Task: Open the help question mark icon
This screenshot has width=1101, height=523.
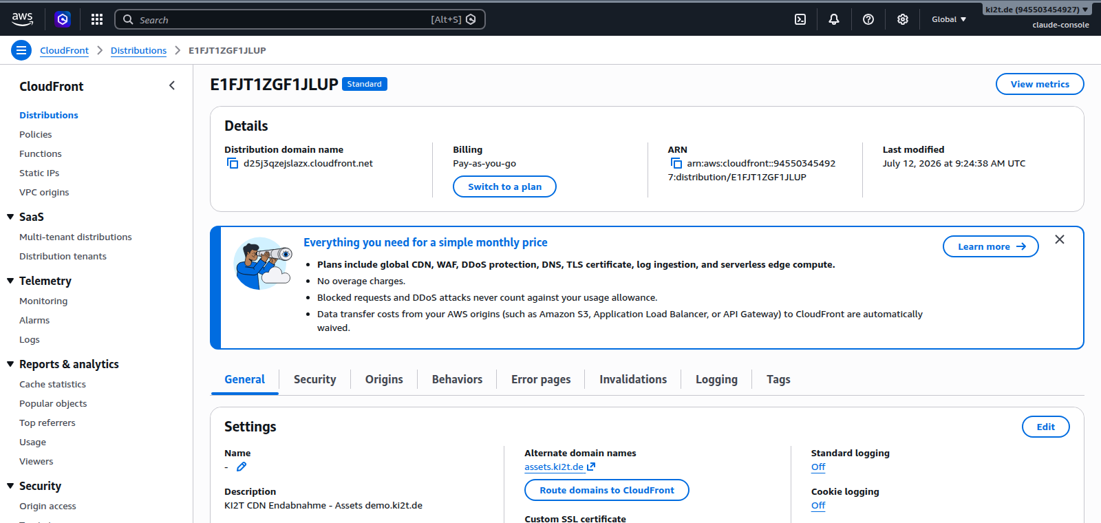Action: click(x=868, y=19)
